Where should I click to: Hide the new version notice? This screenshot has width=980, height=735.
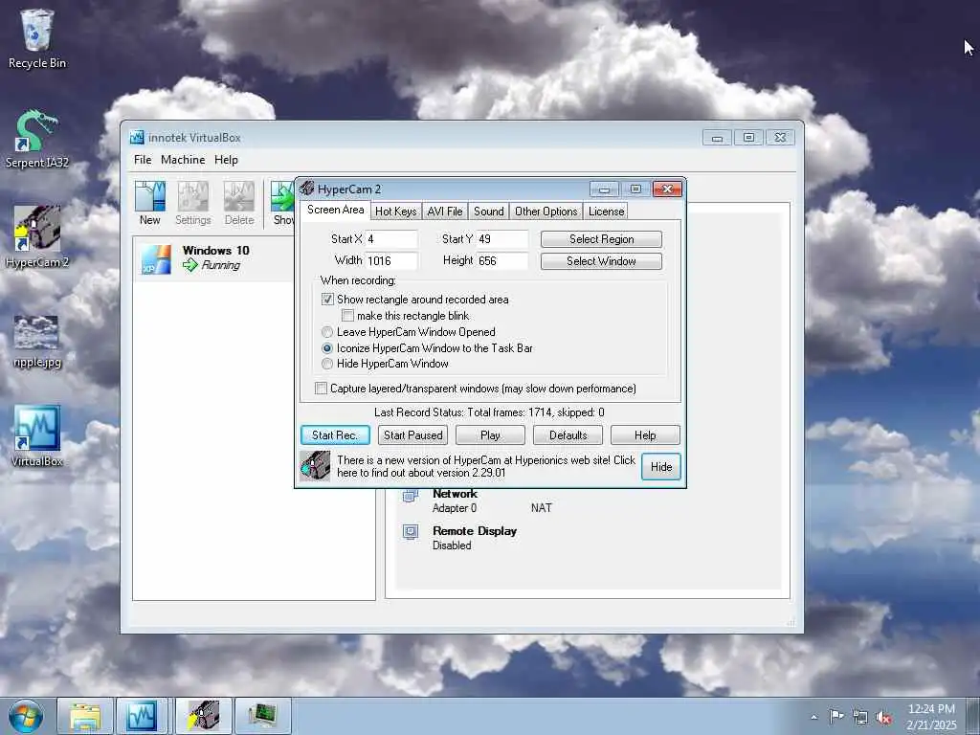point(660,466)
